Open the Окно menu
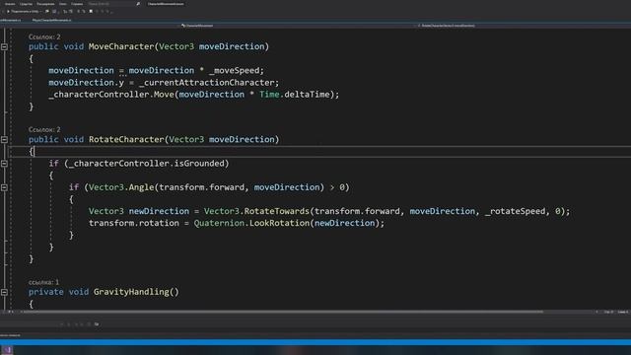This screenshot has height=355, width=631. [x=63, y=4]
